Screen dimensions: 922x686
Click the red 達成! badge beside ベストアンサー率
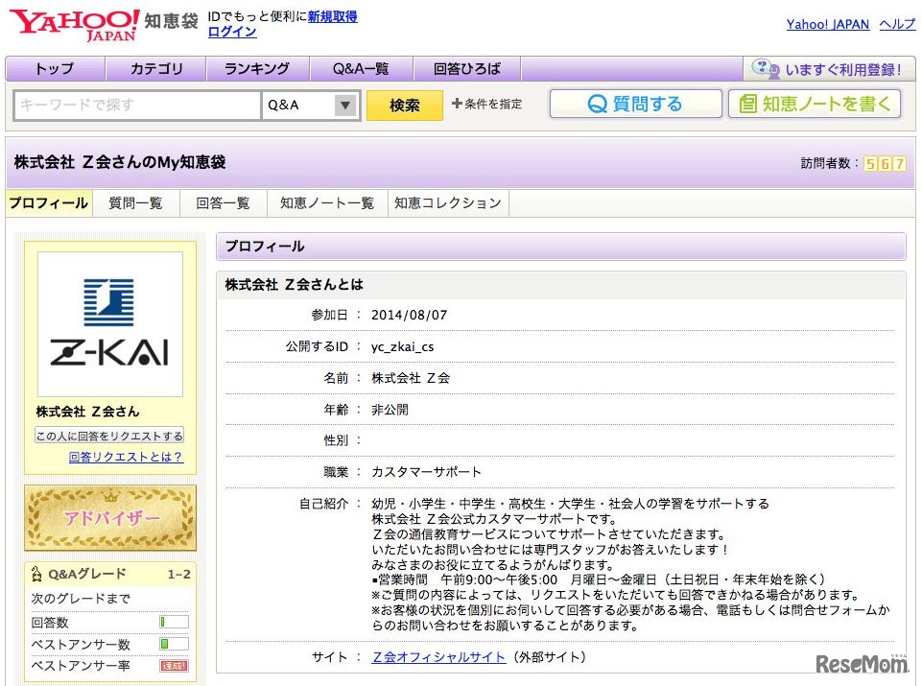click(174, 665)
